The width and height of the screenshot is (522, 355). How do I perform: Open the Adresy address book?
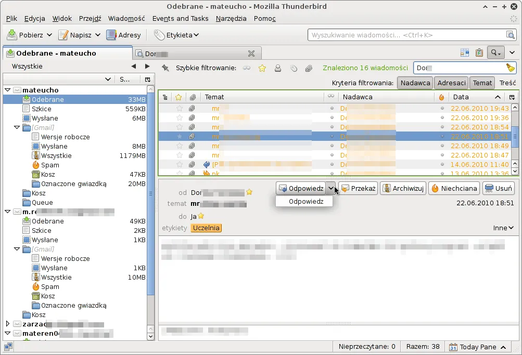coord(123,35)
